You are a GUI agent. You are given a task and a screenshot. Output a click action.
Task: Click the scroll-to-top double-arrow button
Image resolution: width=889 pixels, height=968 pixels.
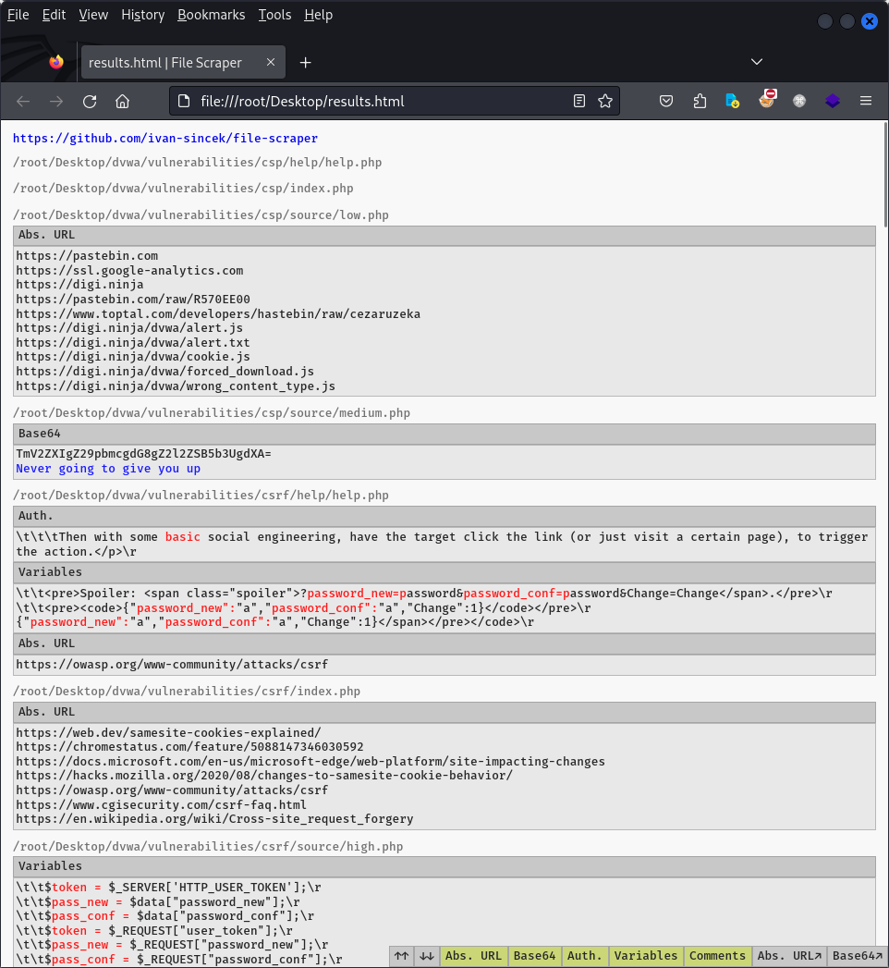400,956
